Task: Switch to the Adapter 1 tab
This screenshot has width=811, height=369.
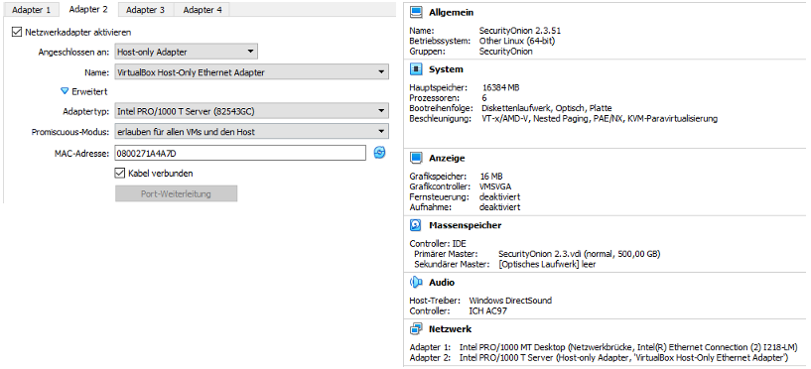Action: (x=31, y=10)
